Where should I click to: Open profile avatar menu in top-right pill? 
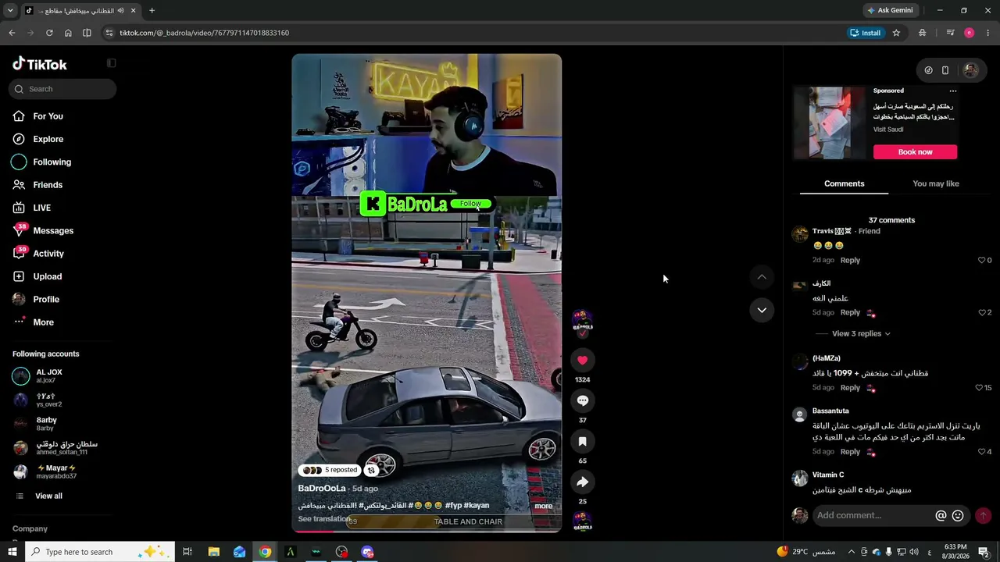(x=970, y=70)
